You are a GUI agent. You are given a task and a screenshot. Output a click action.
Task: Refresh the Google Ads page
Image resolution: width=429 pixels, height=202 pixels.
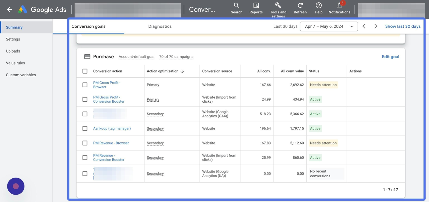tap(300, 8)
